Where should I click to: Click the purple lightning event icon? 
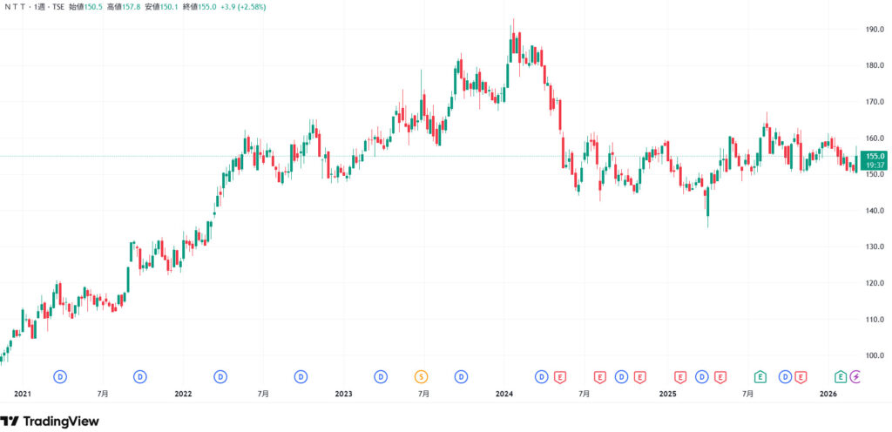(857, 377)
